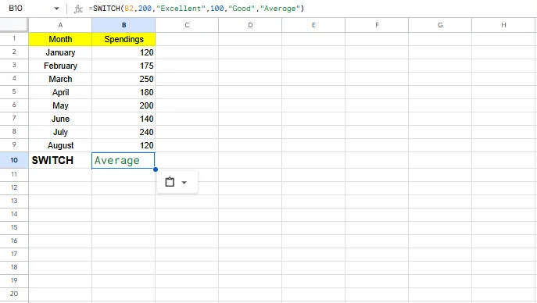Select row 1 header
Viewport: 537px width, 303px height.
coord(14,38)
